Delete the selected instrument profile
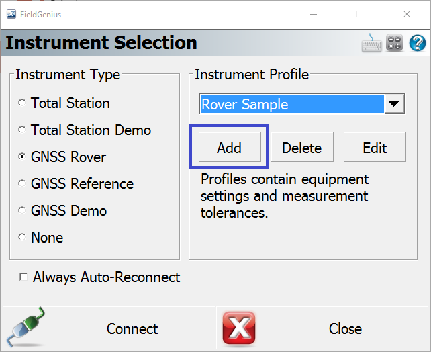 pos(301,148)
